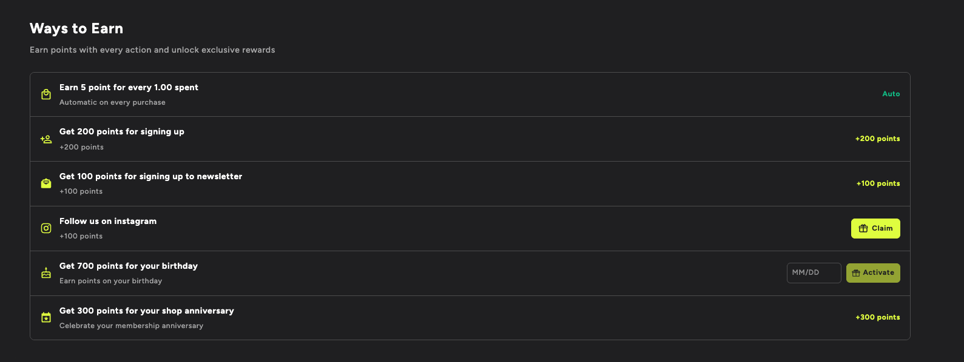
Task: Click the gift icon inside Claim button
Action: (x=863, y=229)
